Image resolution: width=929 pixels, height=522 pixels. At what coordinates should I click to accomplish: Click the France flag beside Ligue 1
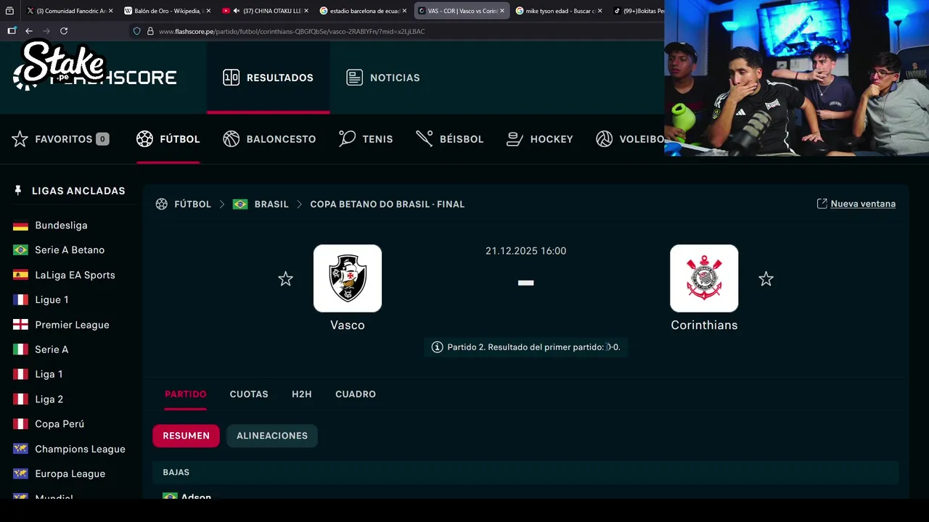click(x=21, y=299)
